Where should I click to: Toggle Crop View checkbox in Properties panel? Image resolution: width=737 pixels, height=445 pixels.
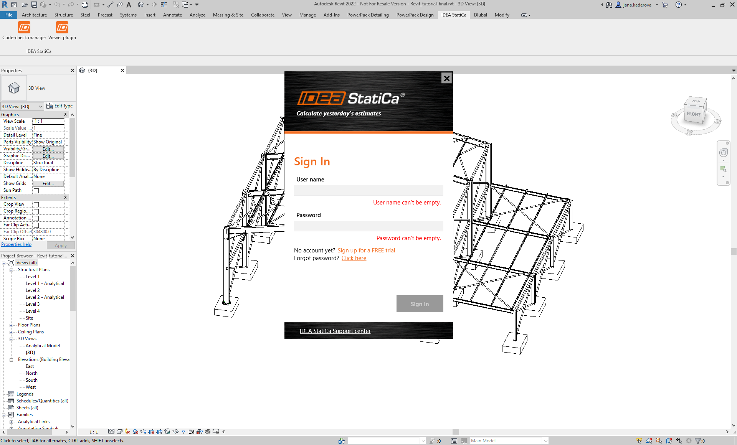tap(36, 204)
